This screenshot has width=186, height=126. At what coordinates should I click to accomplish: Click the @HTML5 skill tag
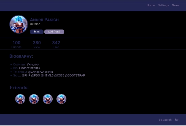point(47,76)
